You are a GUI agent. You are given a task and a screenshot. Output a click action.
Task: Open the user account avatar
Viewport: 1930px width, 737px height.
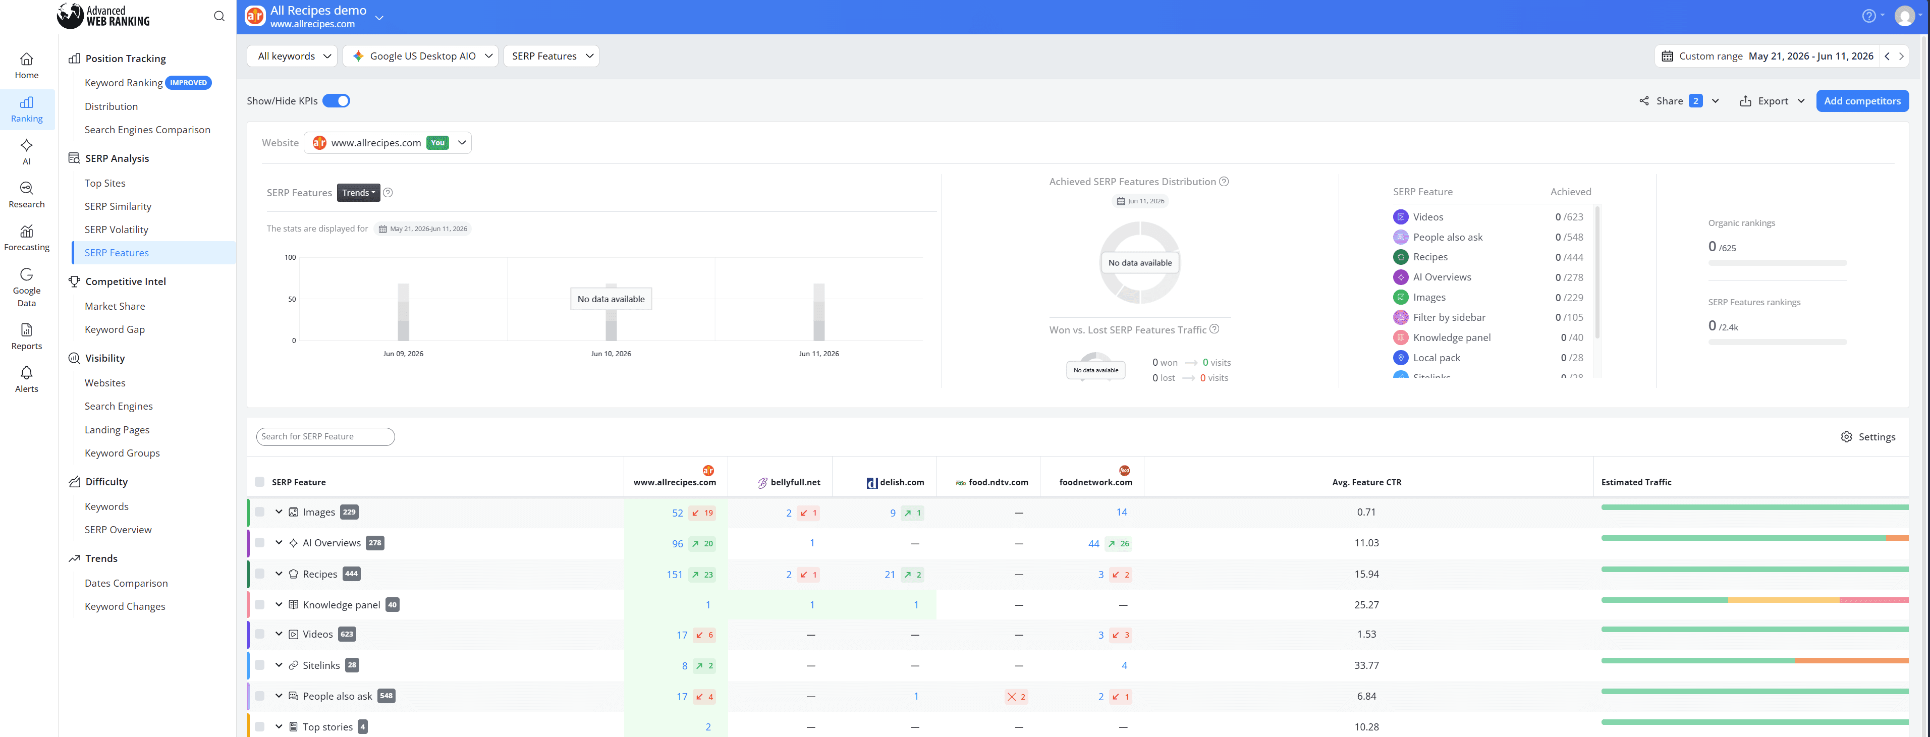tap(1905, 16)
